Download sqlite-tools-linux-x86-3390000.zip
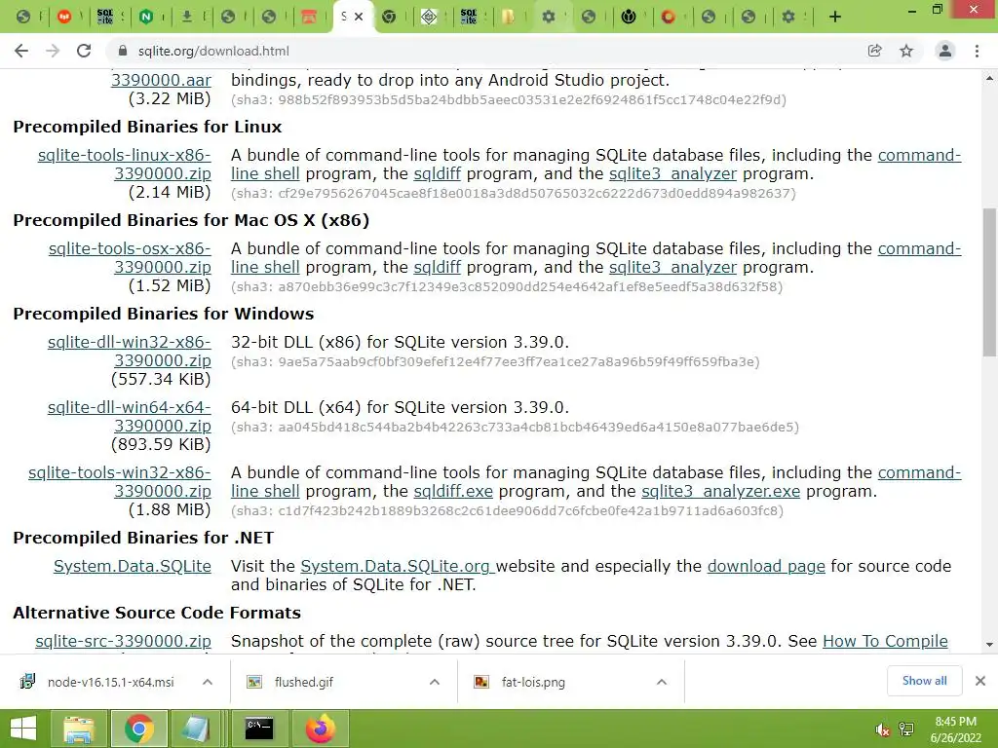 tap(125, 164)
